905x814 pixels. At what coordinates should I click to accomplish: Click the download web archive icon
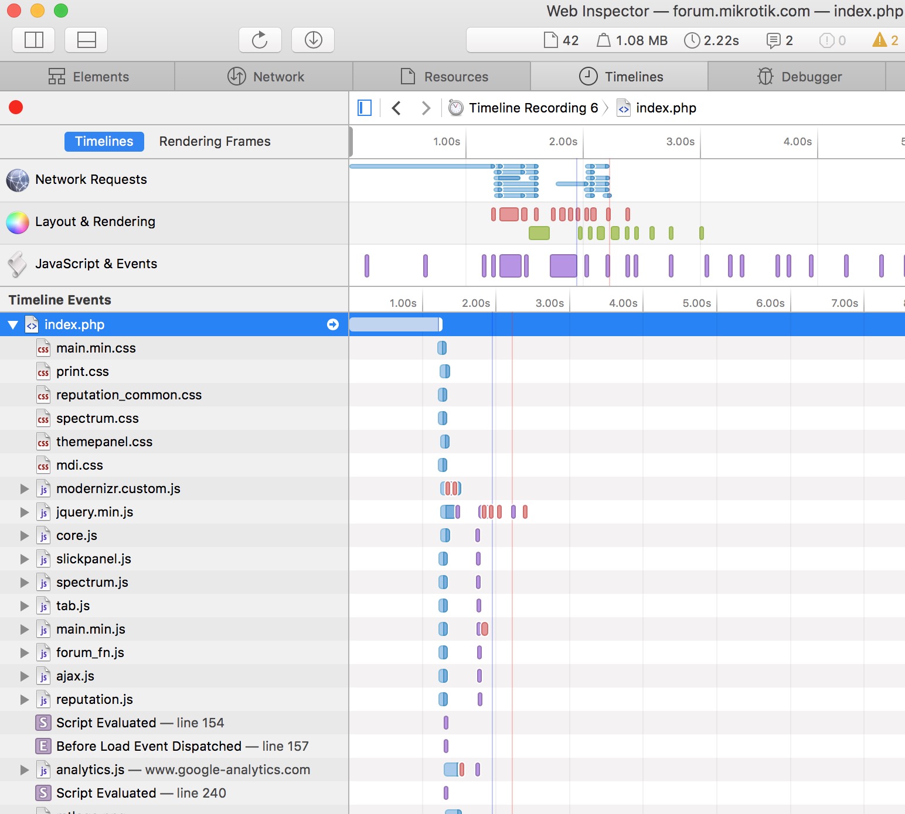[x=312, y=40]
